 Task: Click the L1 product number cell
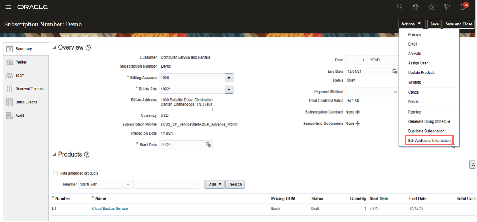[55, 209]
